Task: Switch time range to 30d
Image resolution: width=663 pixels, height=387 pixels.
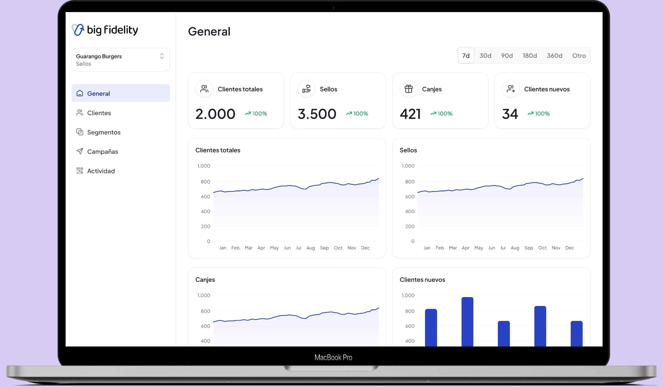Action: pyautogui.click(x=485, y=55)
